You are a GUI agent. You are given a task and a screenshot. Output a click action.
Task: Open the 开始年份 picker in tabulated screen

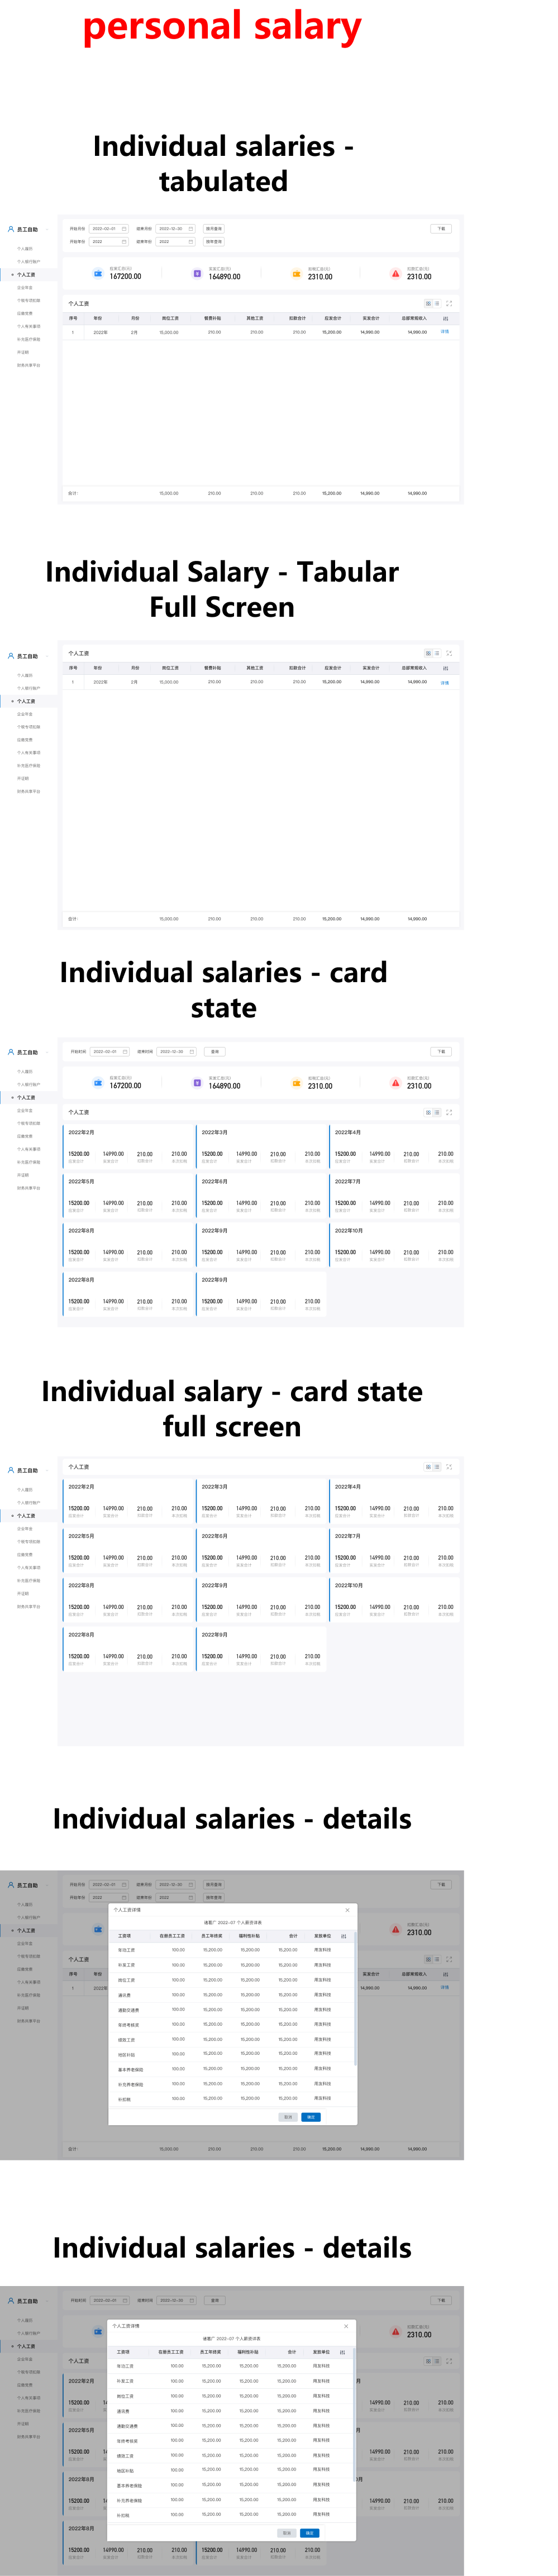[109, 242]
